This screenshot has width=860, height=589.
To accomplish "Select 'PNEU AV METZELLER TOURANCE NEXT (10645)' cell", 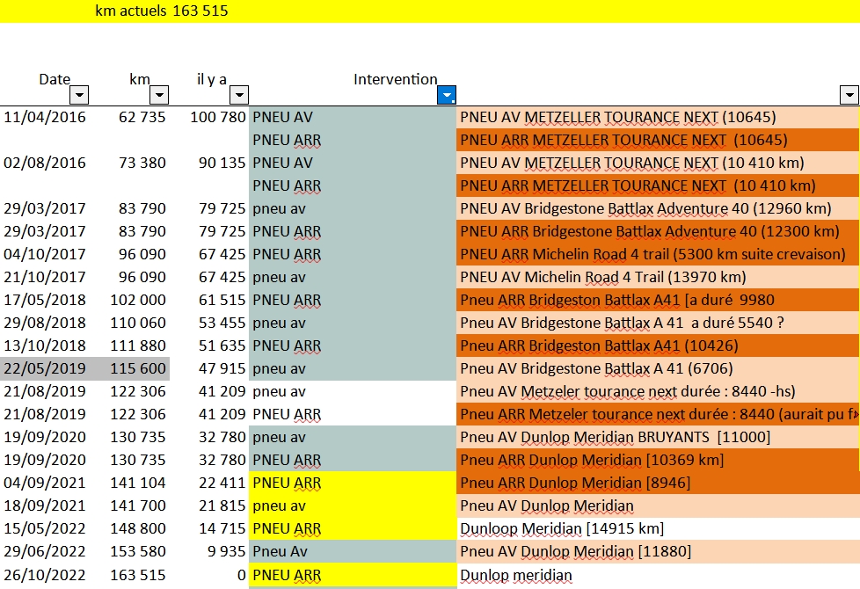I will point(657,117).
